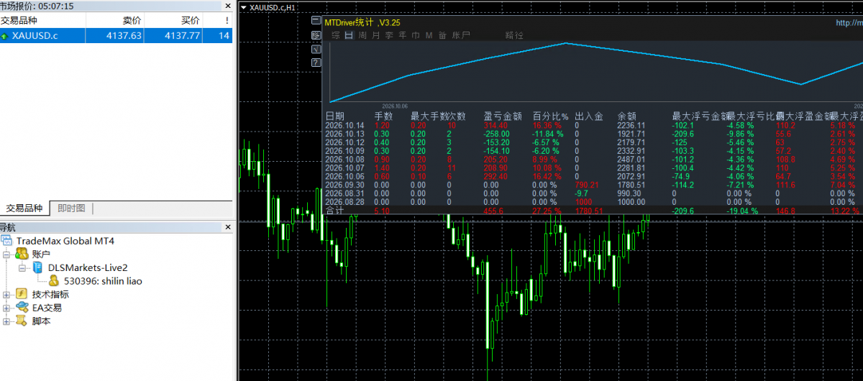Select the 年 yearly tab in MTDriver
The width and height of the screenshot is (863, 381).
403,35
